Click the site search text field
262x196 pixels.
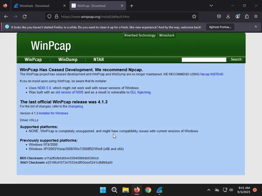pos(204,60)
